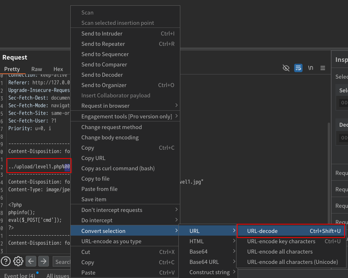Click the Upgrade-Insecure-Requests header line
This screenshot has width=348, height=278.
(39, 90)
